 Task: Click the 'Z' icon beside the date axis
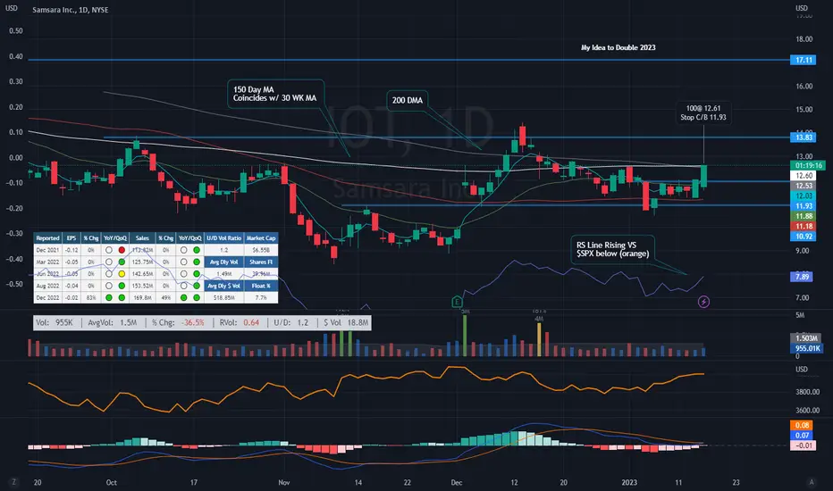point(13,482)
